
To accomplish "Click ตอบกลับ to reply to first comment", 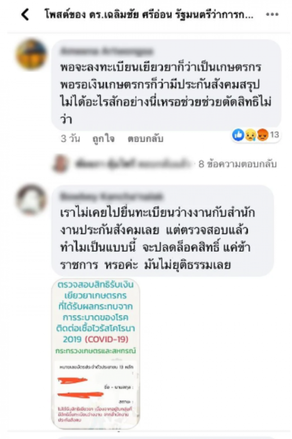I will point(145,139).
